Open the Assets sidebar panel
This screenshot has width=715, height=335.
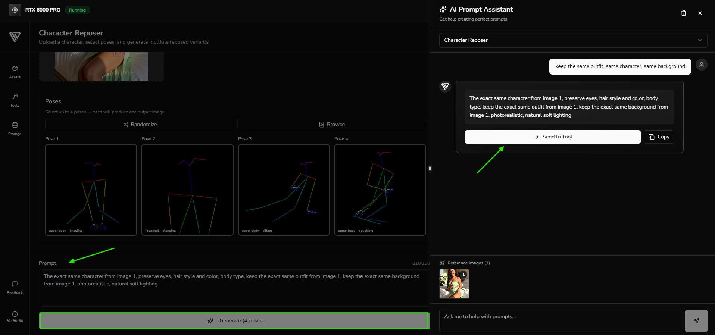point(15,72)
